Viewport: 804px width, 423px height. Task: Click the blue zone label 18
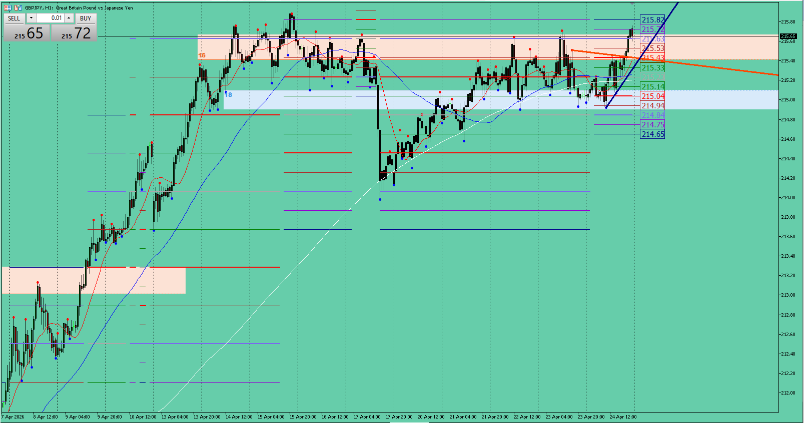pyautogui.click(x=228, y=94)
